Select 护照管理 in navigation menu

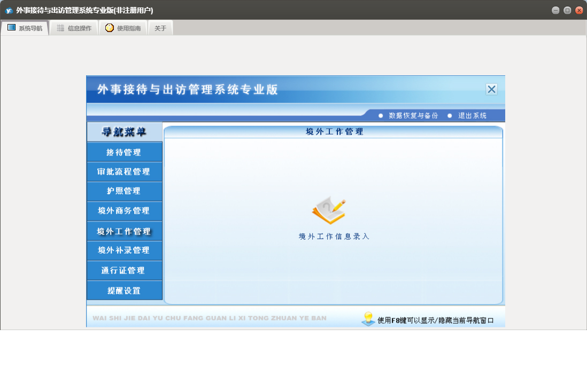[x=124, y=191]
